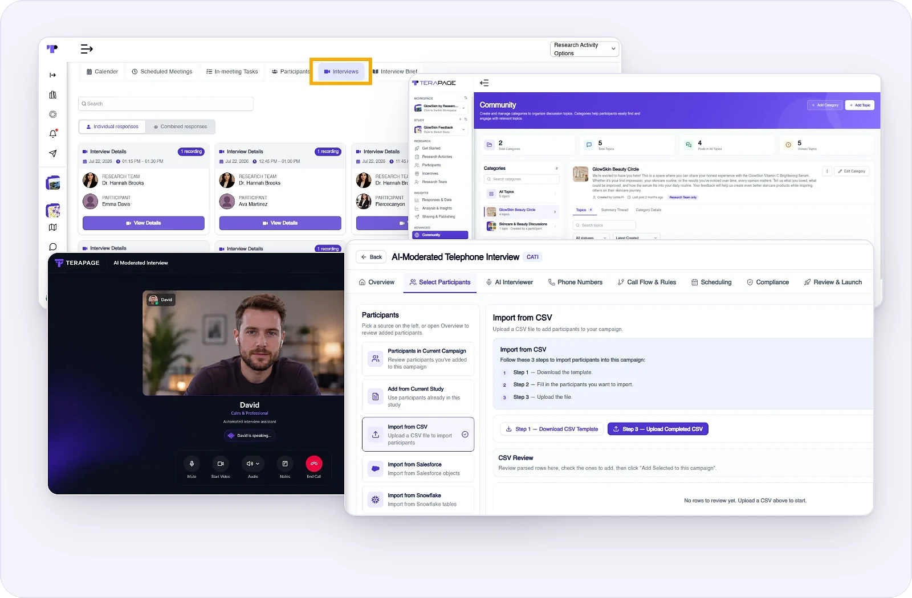Open the Community item in Advanced sidebar
This screenshot has width=912, height=598.
tap(441, 235)
